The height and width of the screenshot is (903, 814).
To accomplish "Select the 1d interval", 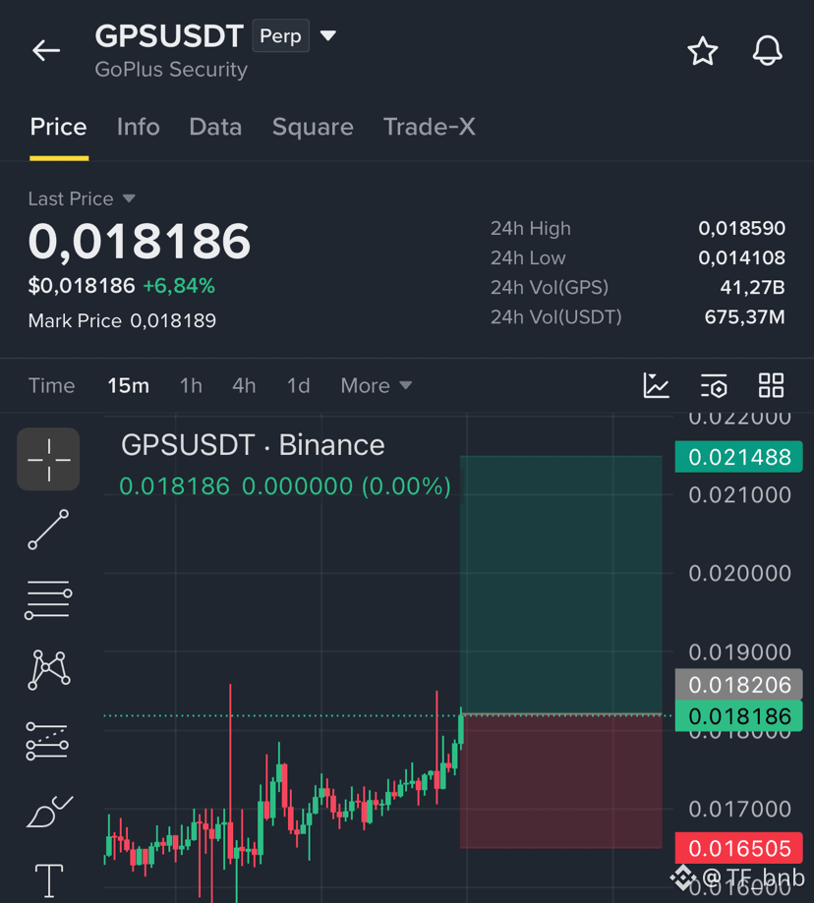I will coord(299,385).
